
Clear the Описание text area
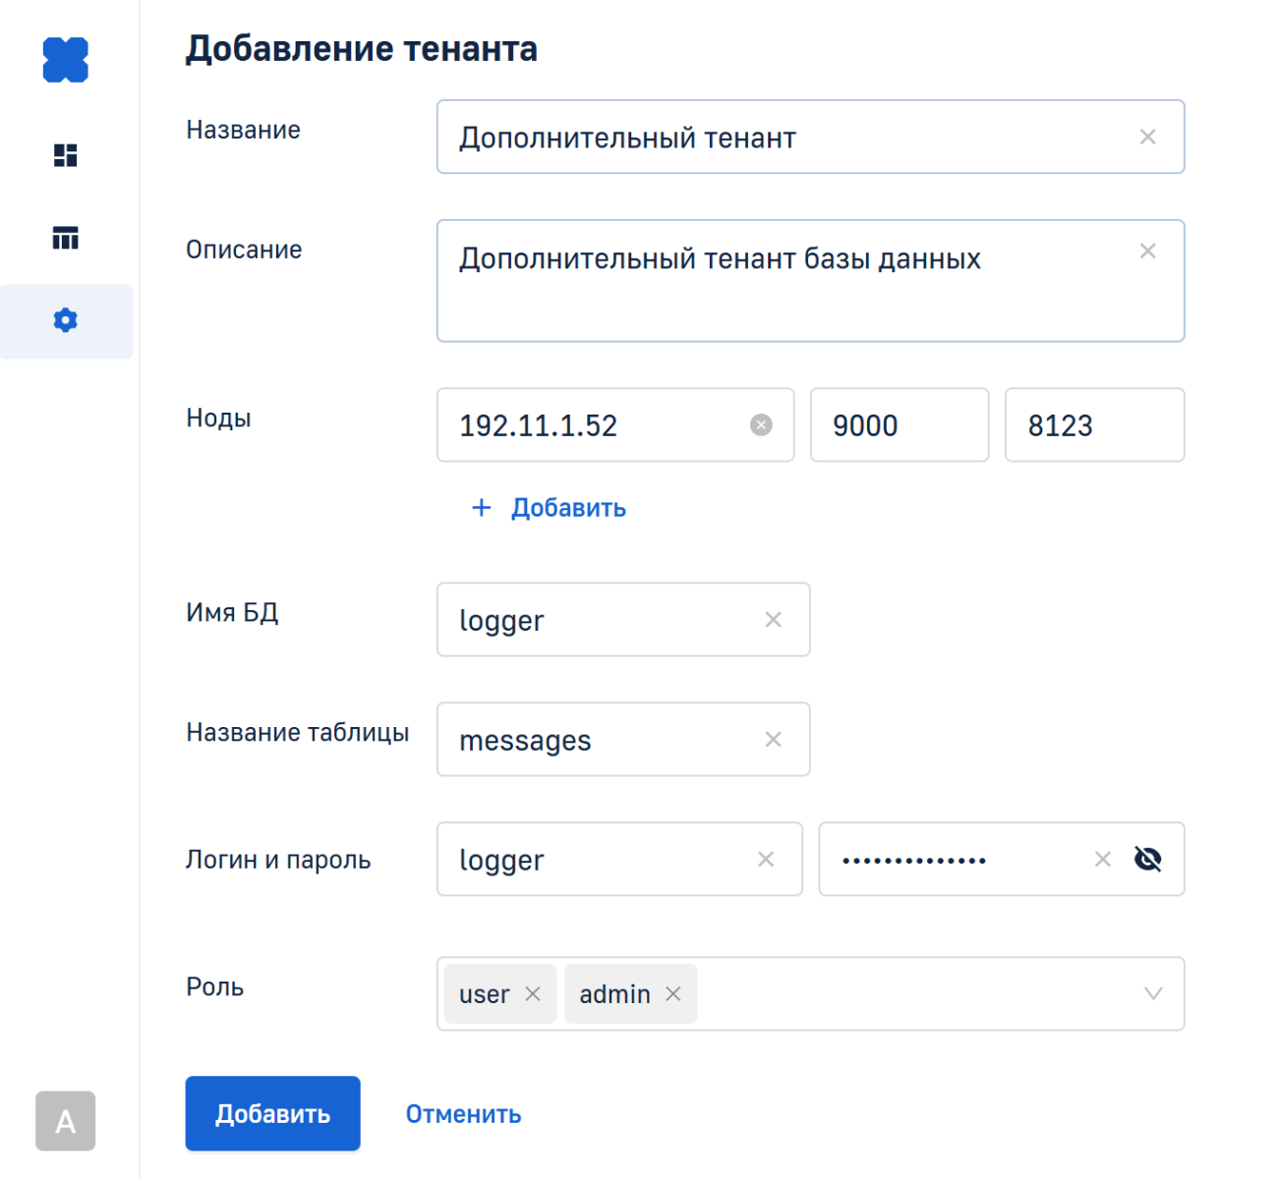(1147, 252)
